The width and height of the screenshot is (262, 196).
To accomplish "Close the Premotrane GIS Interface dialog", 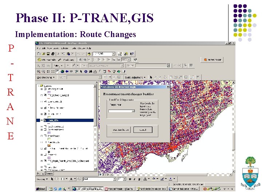I will click(x=168, y=87).
